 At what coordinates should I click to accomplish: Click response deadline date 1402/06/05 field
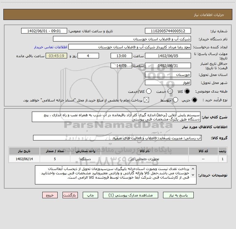168,56
